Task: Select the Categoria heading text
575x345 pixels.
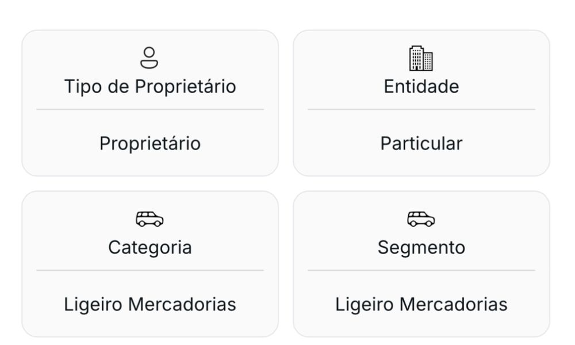Action: click(x=150, y=248)
